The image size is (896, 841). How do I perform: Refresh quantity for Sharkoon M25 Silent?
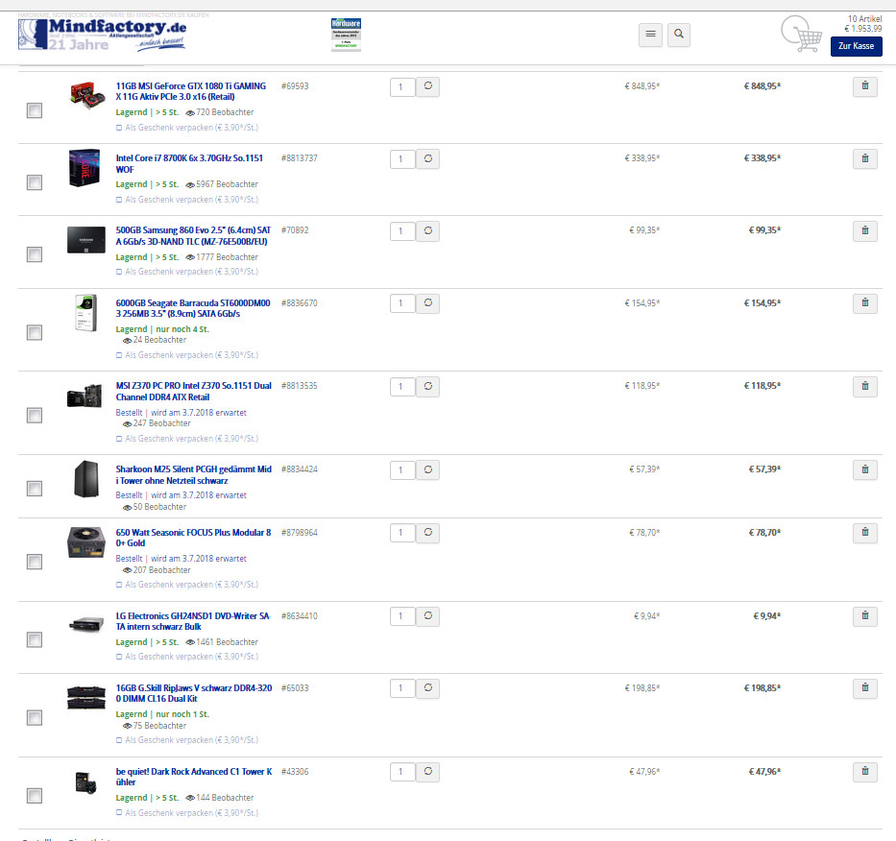(x=428, y=469)
